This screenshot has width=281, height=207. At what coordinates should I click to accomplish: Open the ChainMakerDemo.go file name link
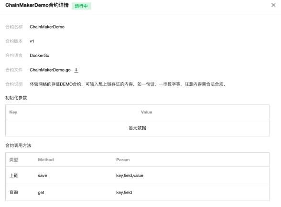coord(50,70)
